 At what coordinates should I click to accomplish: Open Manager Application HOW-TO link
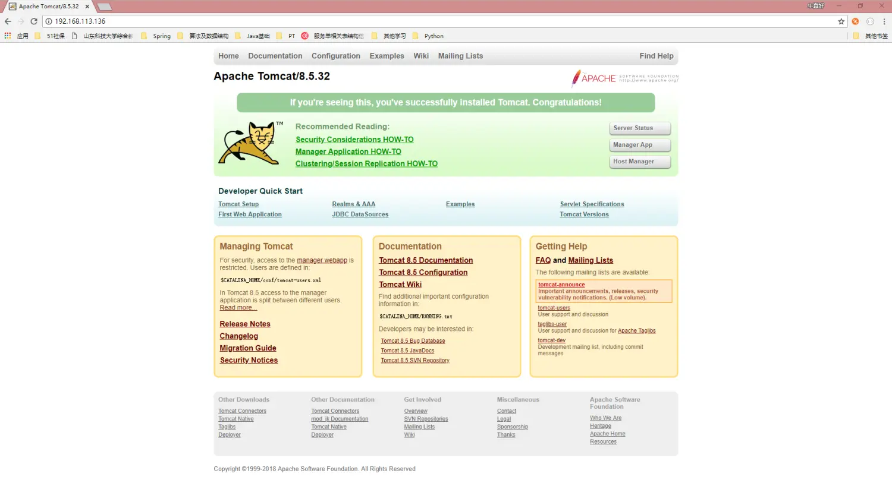348,151
